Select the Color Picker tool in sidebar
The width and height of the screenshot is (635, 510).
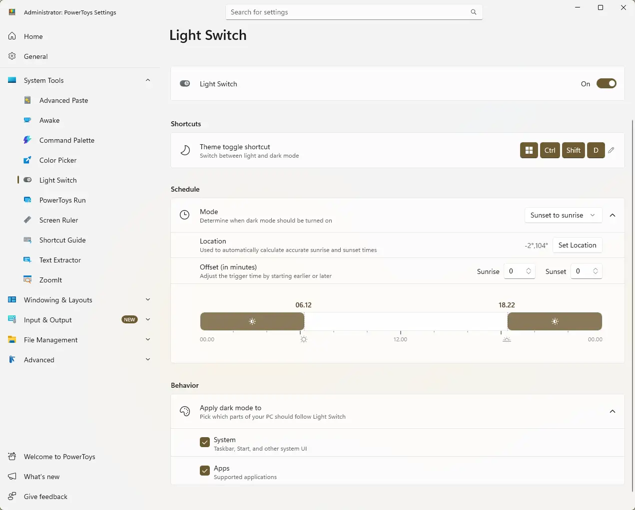[57, 160]
